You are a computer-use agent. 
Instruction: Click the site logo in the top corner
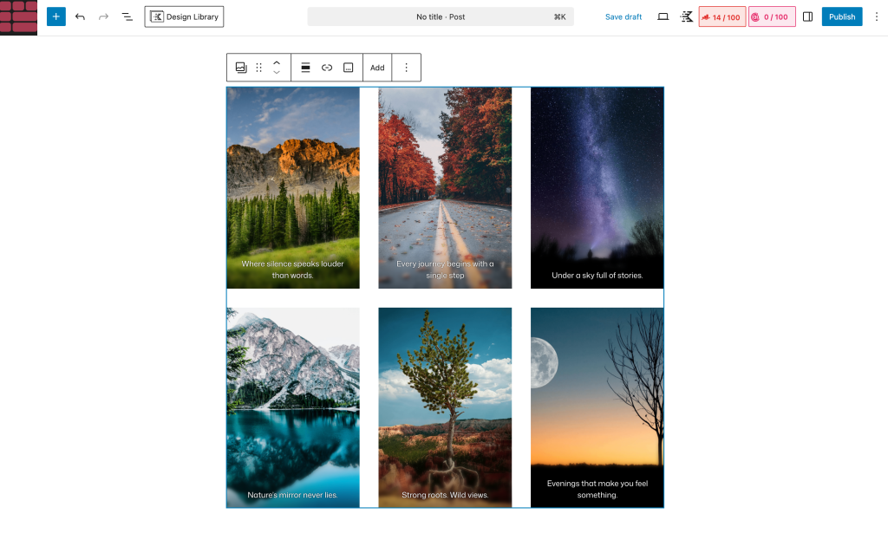[18, 16]
